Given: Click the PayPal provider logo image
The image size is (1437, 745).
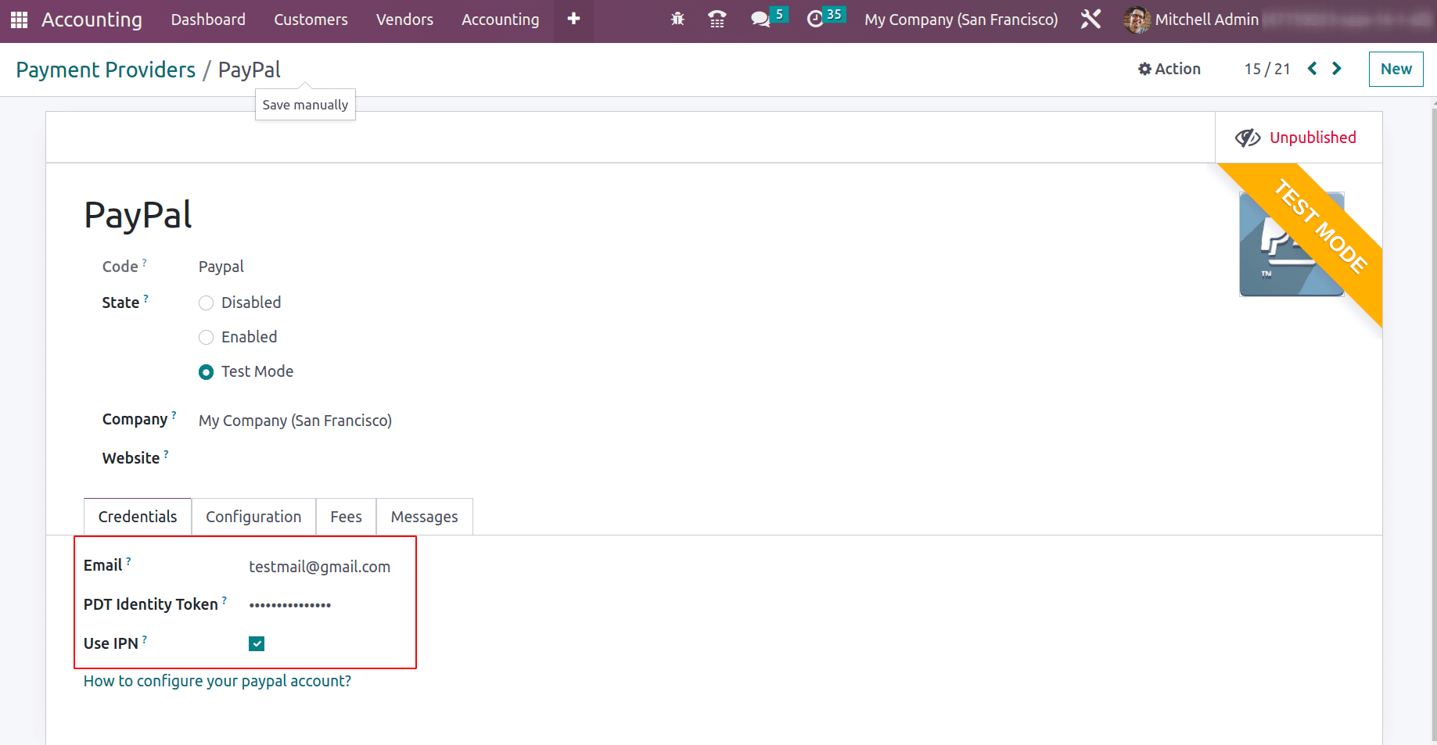Looking at the screenshot, I should coord(1292,244).
